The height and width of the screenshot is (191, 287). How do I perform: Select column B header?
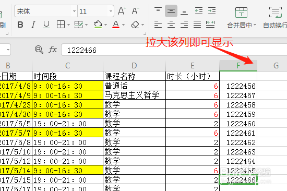pos(16,66)
